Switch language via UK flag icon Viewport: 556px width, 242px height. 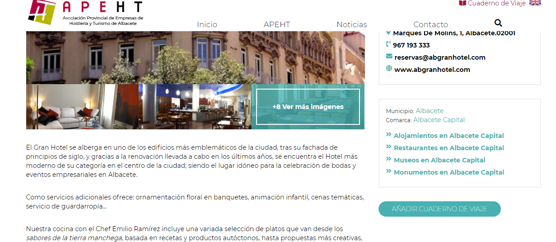click(x=535, y=3)
